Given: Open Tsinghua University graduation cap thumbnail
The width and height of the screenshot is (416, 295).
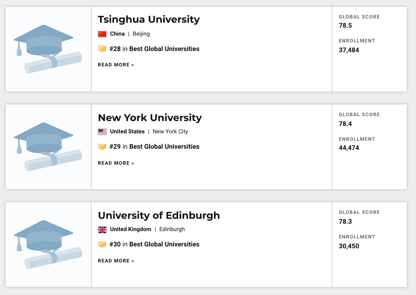Looking at the screenshot, I should click(x=48, y=49).
